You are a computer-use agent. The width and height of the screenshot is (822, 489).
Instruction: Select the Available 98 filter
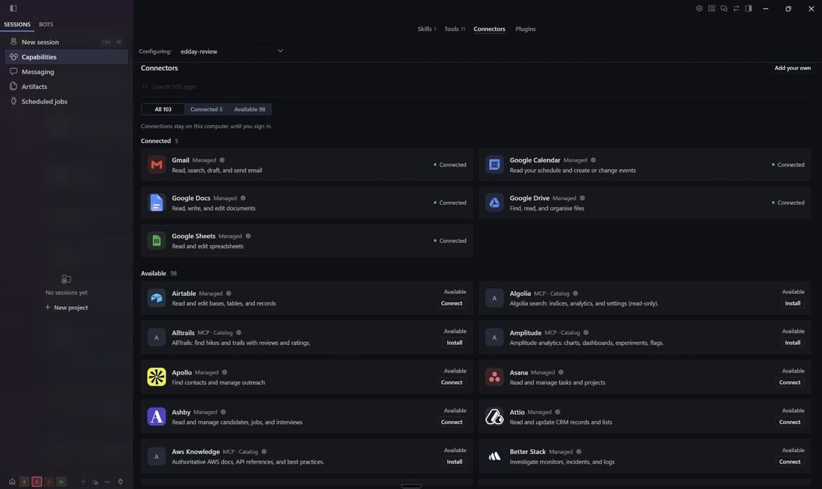tap(250, 110)
